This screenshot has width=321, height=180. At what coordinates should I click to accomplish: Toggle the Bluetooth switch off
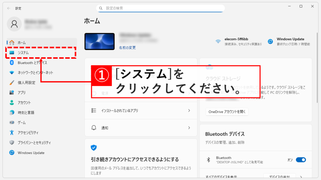[x=301, y=160]
